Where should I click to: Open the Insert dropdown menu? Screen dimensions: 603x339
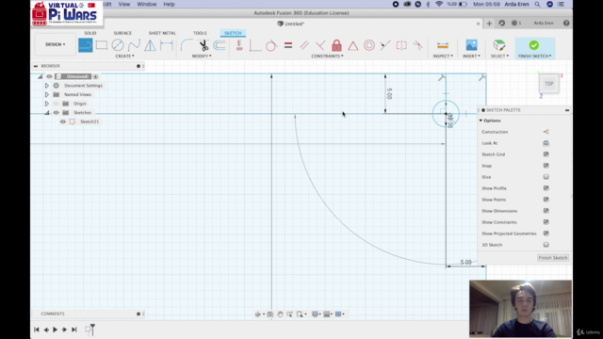coord(471,56)
